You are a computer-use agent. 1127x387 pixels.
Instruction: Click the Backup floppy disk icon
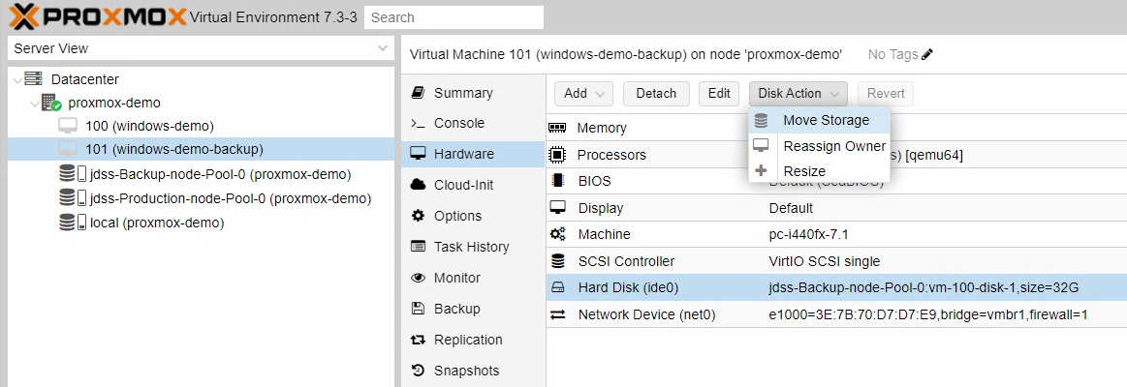(x=418, y=309)
